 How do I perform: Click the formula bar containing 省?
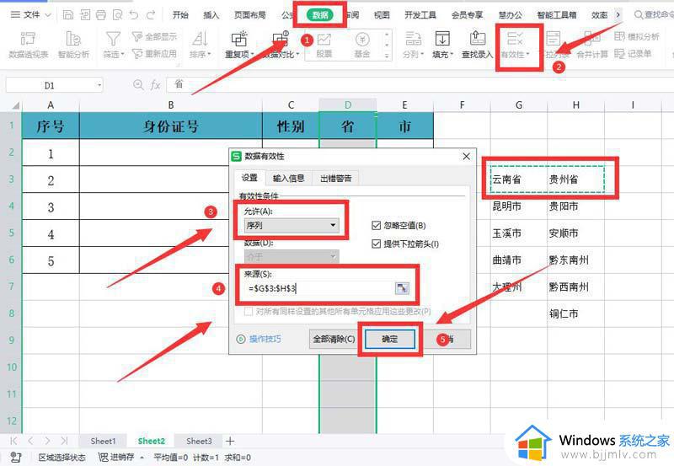(x=419, y=84)
